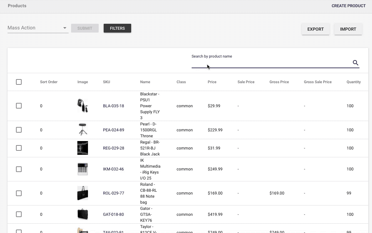Select Gator GTSA-KEY76 name
Screen dimensions: 372x233
pos(146,214)
